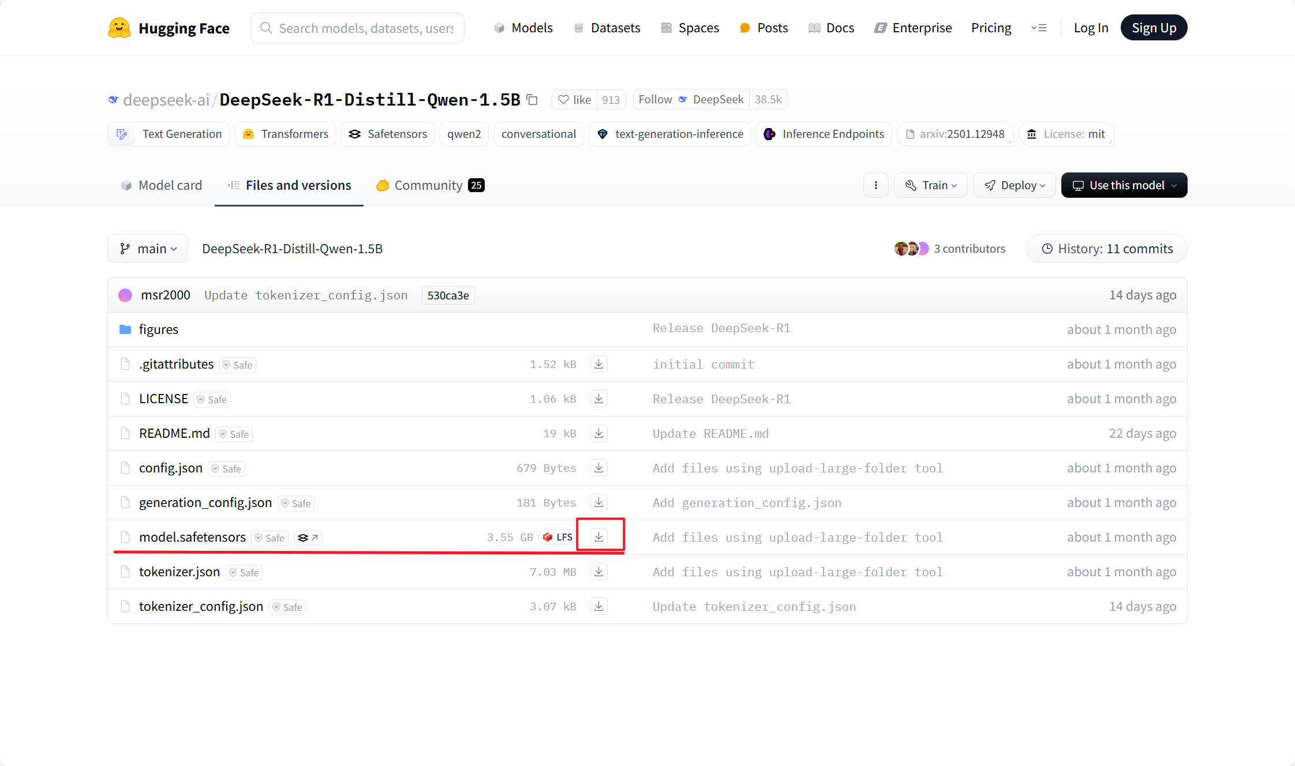Image resolution: width=1295 pixels, height=766 pixels.
Task: Select the Transformers tag
Action: pos(285,134)
